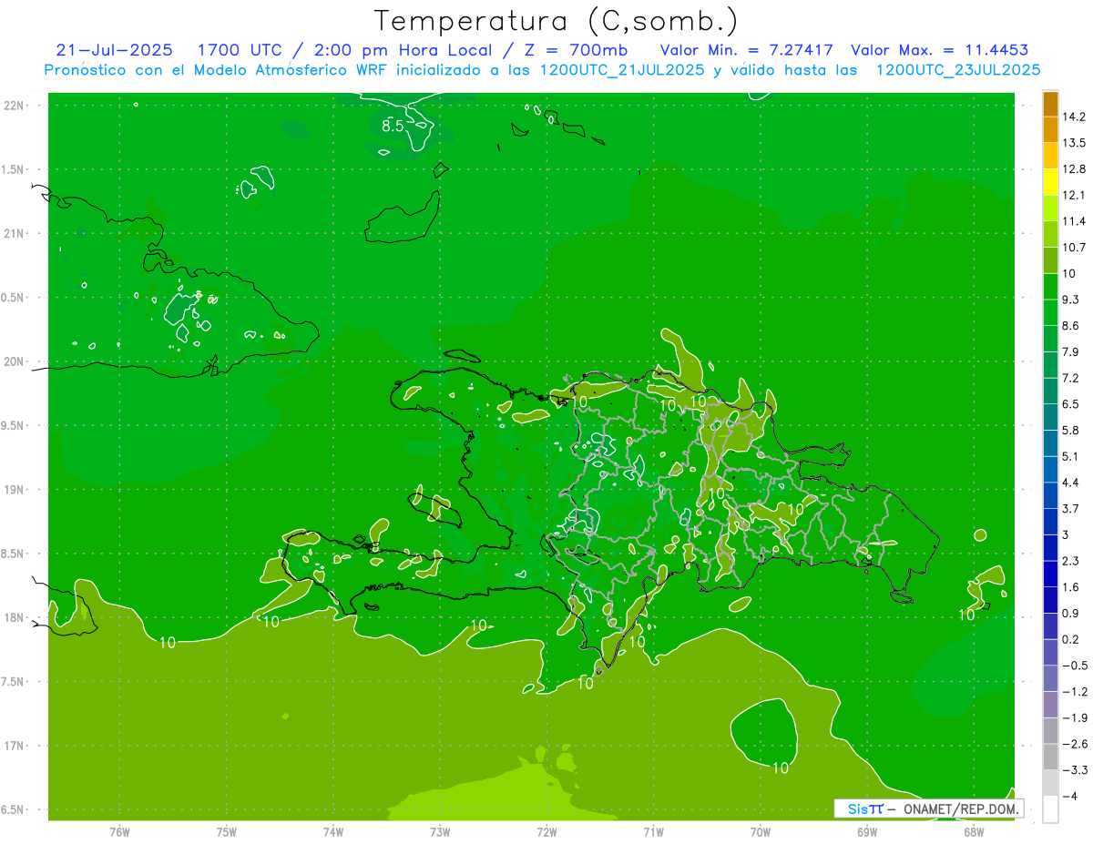1093x844 pixels.
Task: Click the "-3.3" value on the color scale
Action: (x=1074, y=770)
